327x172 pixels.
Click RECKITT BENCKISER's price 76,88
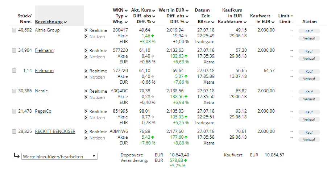point(145,131)
